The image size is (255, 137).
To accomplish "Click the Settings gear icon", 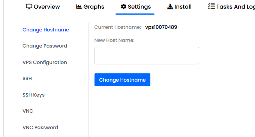I will [x=123, y=7].
